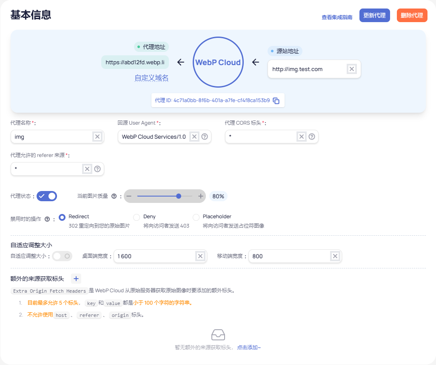Clear the source address http://img.test.com

click(352, 69)
